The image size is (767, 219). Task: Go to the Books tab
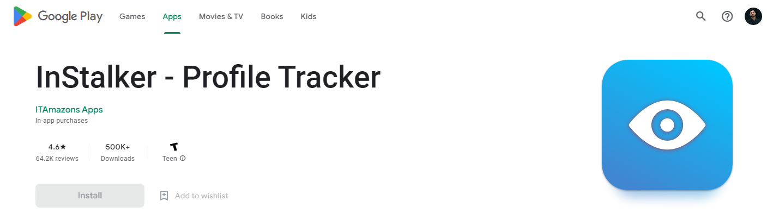[272, 16]
